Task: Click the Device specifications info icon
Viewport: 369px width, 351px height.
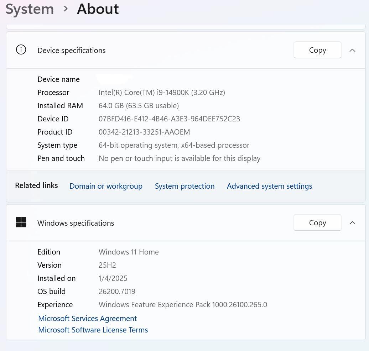Action: pos(21,50)
